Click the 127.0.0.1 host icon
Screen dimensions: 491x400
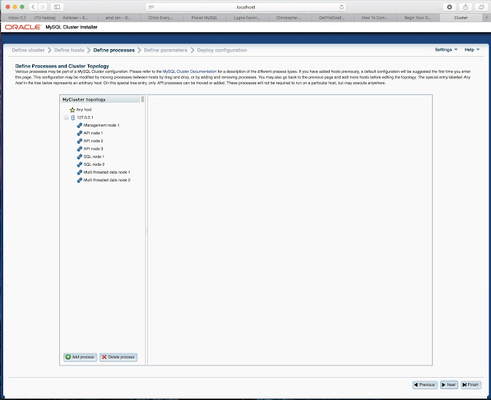(73, 117)
